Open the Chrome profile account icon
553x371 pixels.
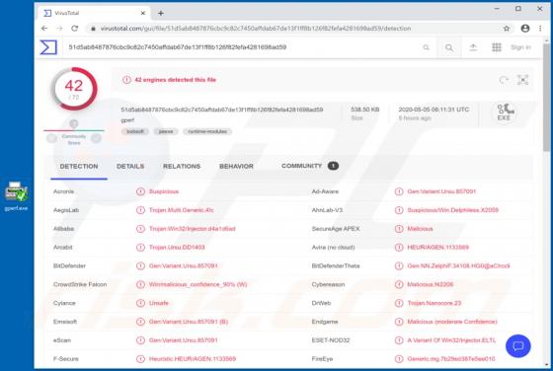(525, 29)
